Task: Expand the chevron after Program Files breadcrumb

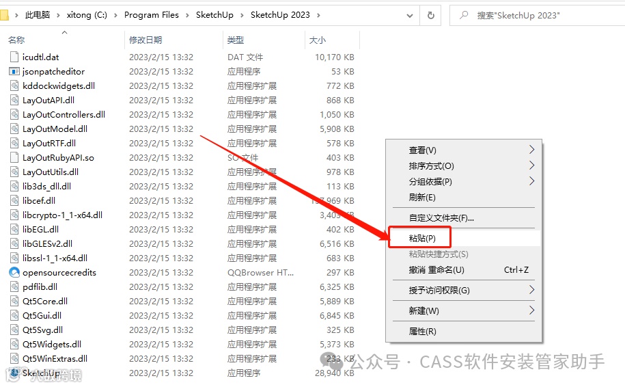Action: 187,15
